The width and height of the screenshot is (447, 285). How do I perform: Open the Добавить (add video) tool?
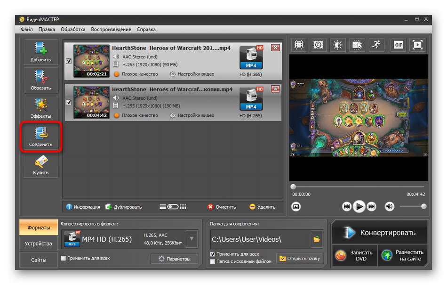[41, 52]
